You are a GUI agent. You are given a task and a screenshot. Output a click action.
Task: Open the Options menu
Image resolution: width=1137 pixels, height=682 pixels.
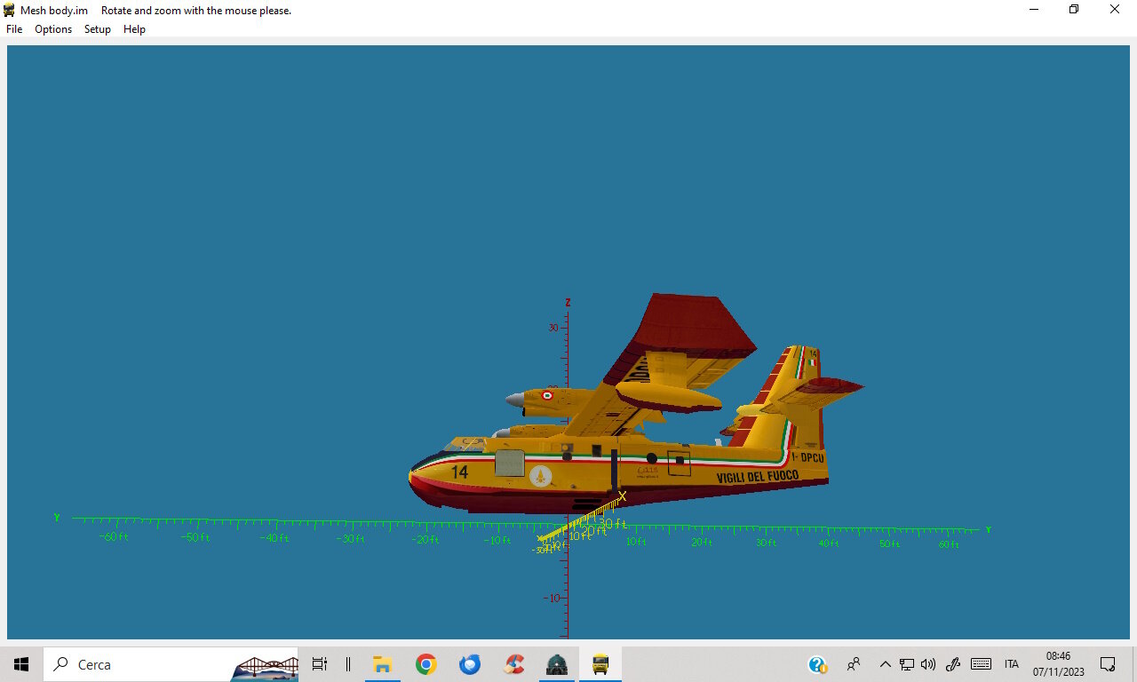53,29
